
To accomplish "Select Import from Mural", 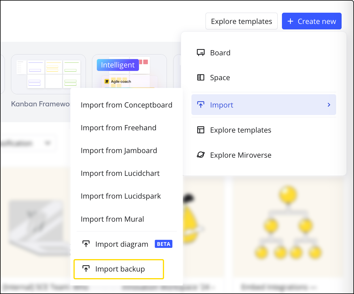I will (x=112, y=219).
